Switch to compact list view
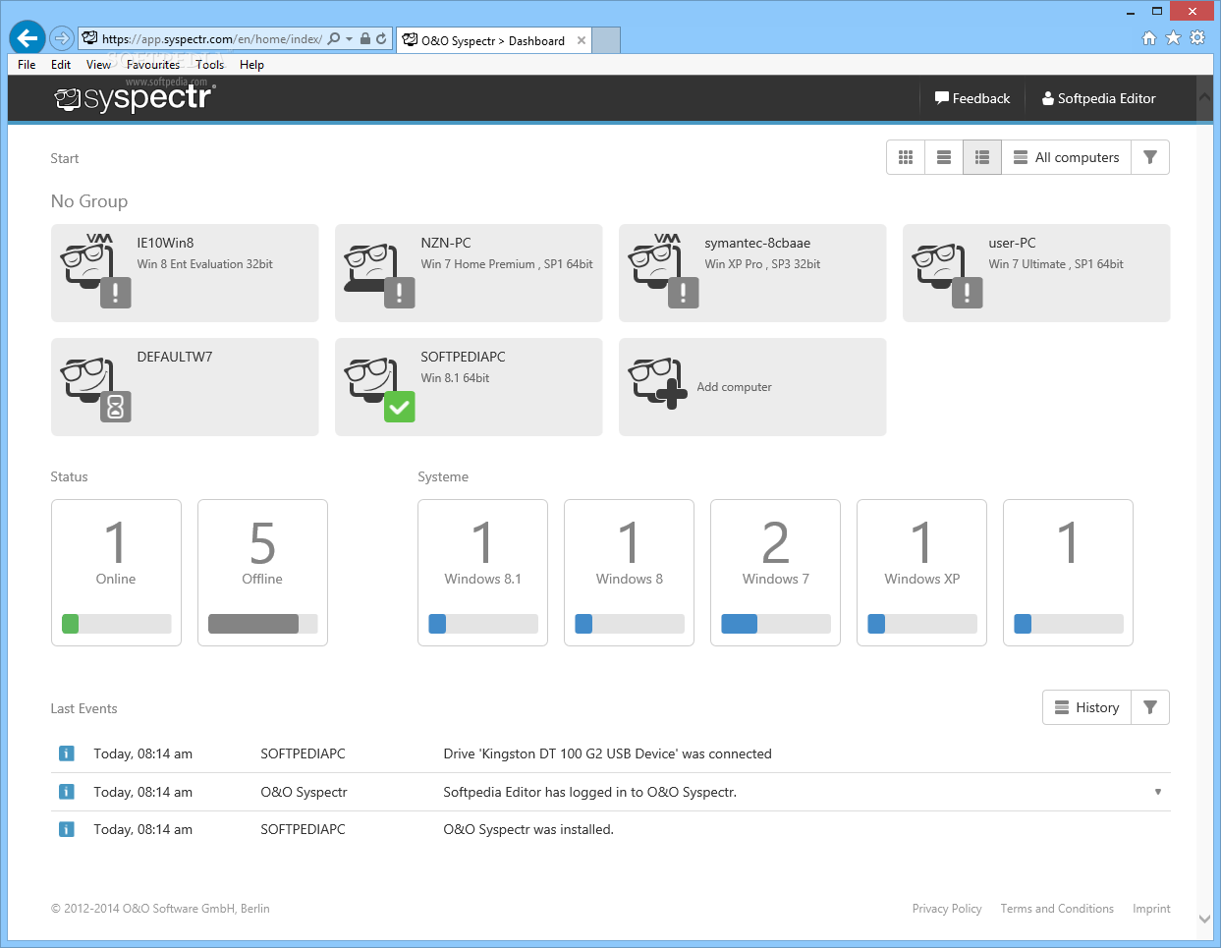Screen dimensions: 1221x948 944,157
